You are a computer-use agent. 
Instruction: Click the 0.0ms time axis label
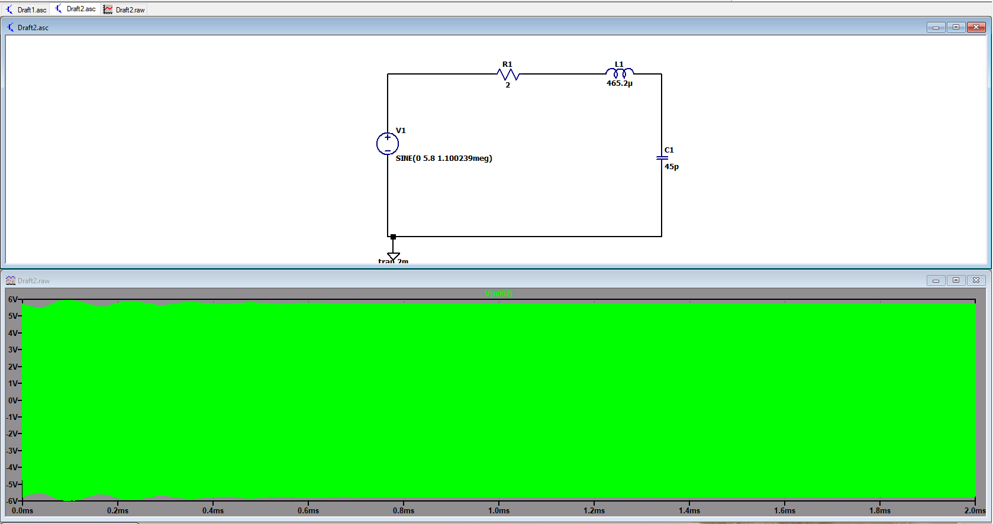tap(22, 510)
